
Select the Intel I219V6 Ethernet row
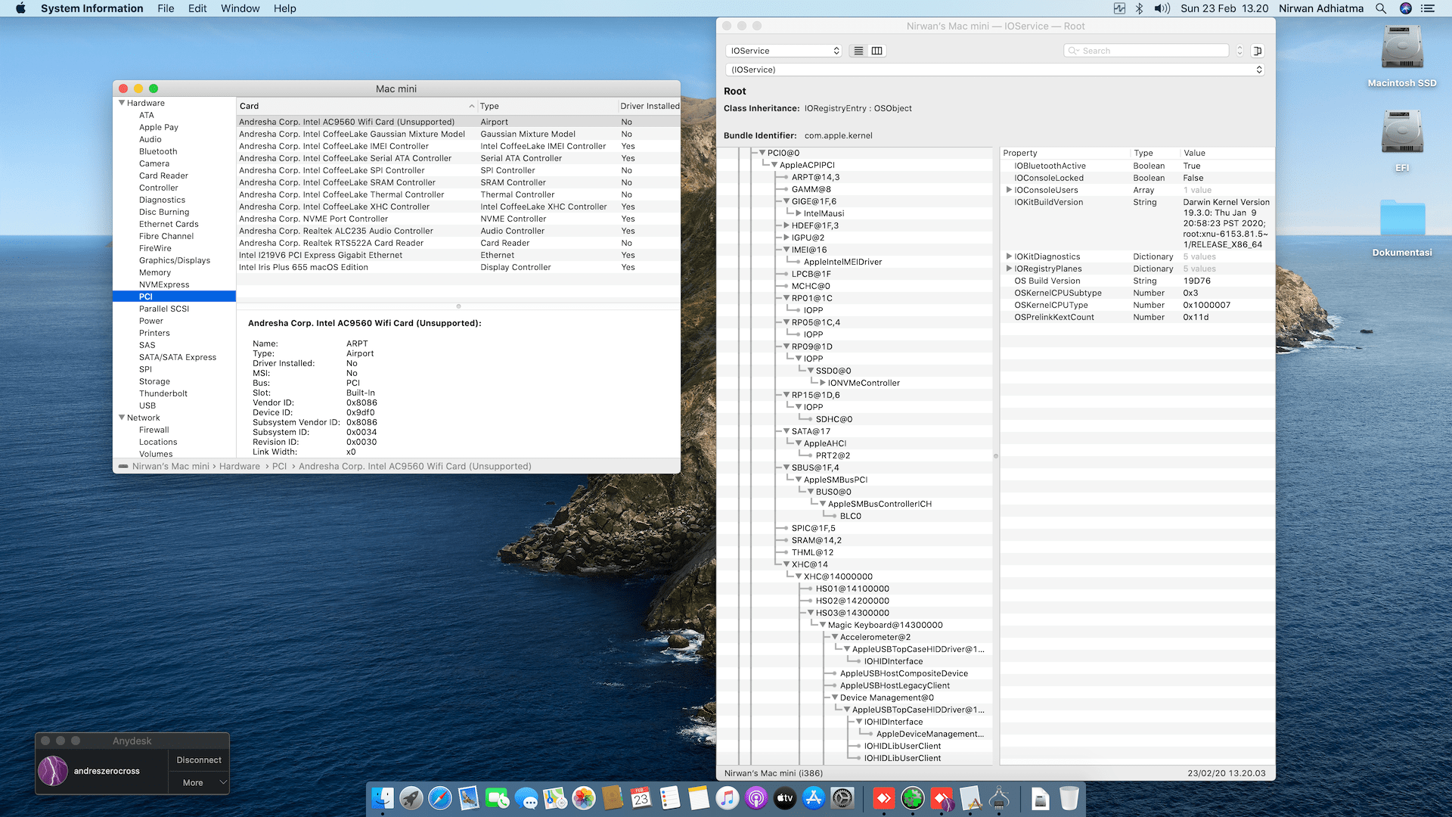click(458, 255)
